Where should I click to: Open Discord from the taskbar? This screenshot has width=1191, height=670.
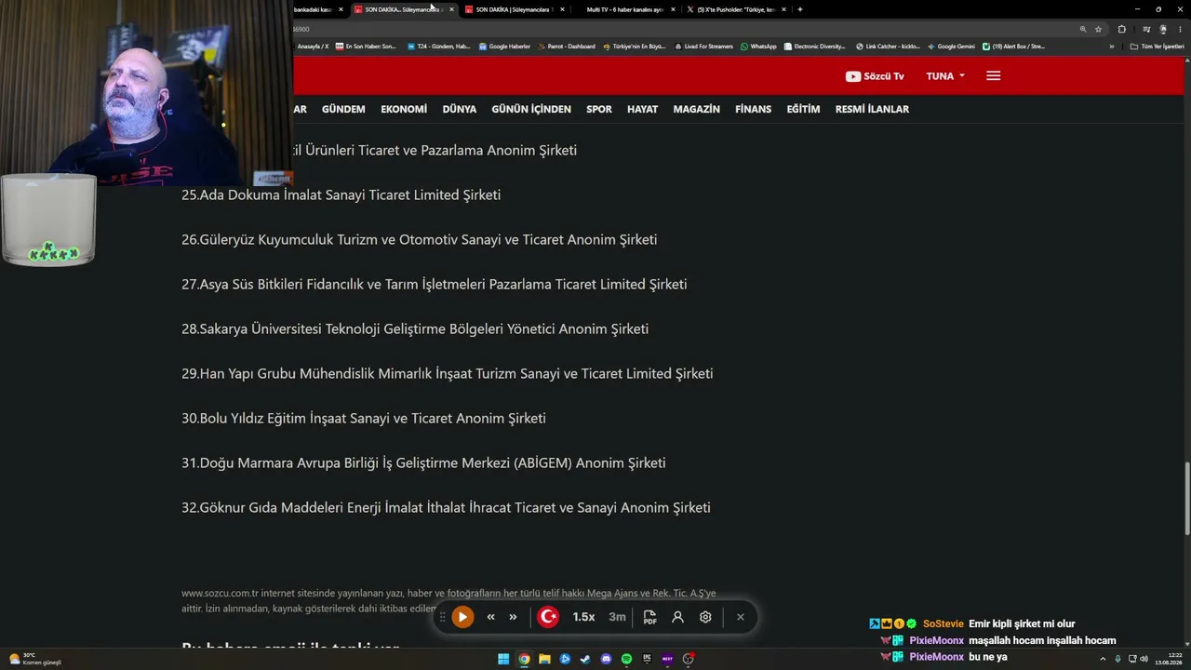coord(607,659)
